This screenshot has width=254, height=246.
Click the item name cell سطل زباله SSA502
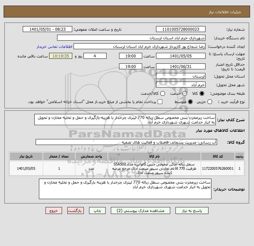pos(154,168)
